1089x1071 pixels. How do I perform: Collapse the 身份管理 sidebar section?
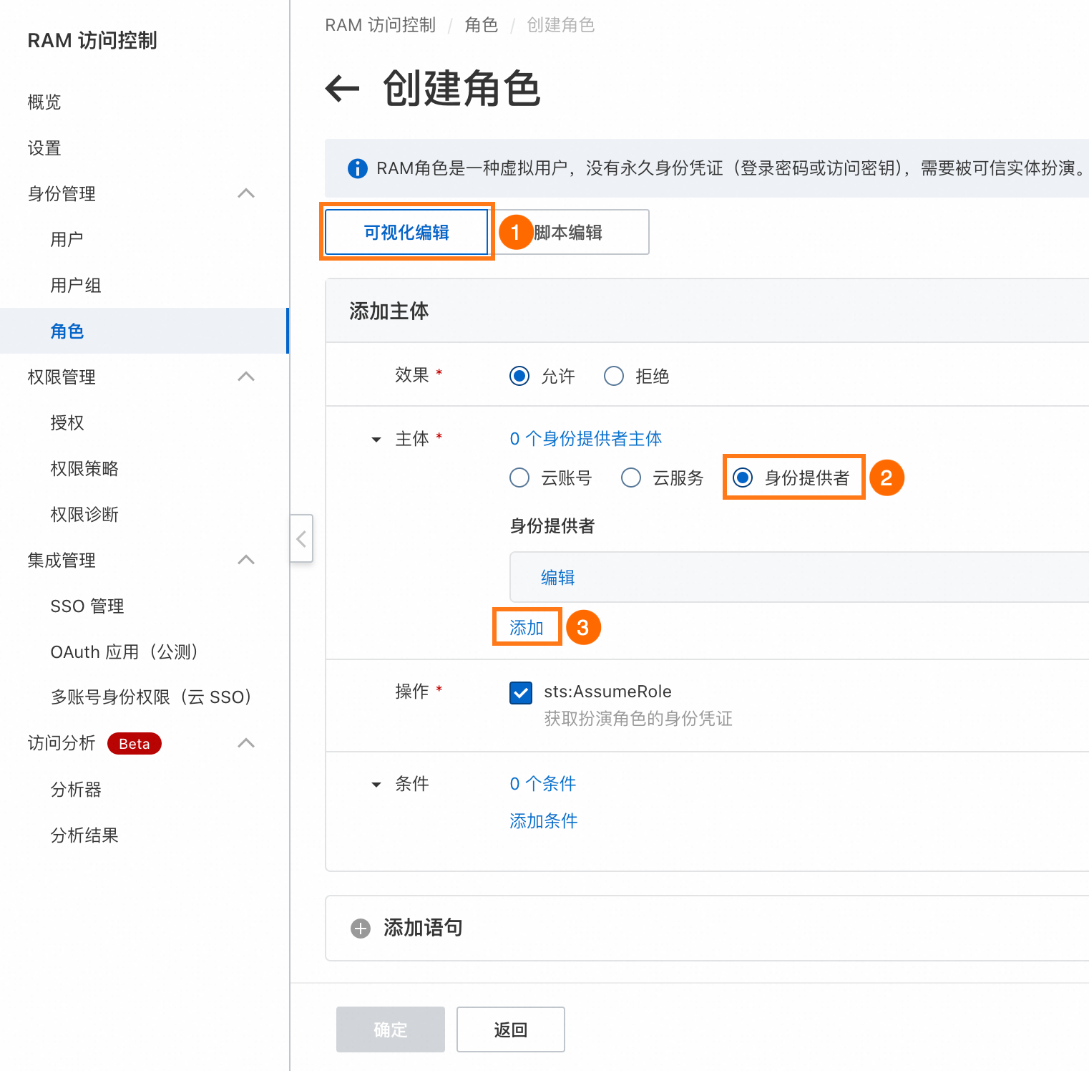coord(246,193)
